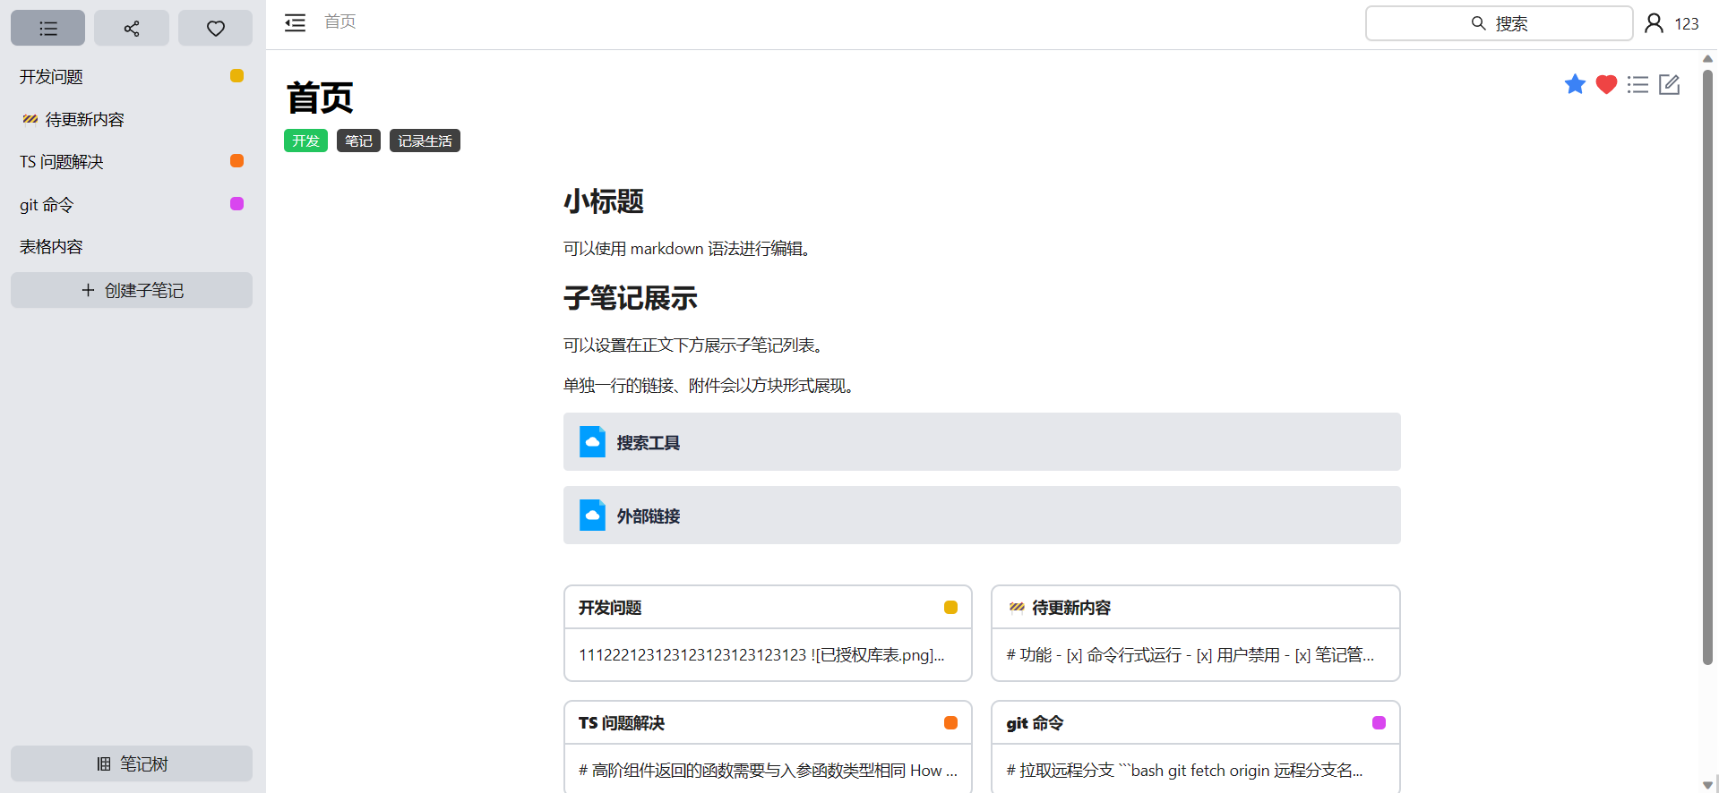Toggle the red heart favorite
Screen dimensions: 1719x793
tap(1606, 84)
